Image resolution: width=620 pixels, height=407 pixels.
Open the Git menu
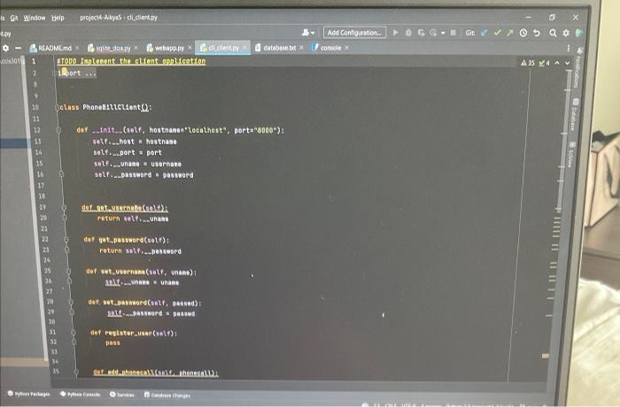tap(14, 18)
